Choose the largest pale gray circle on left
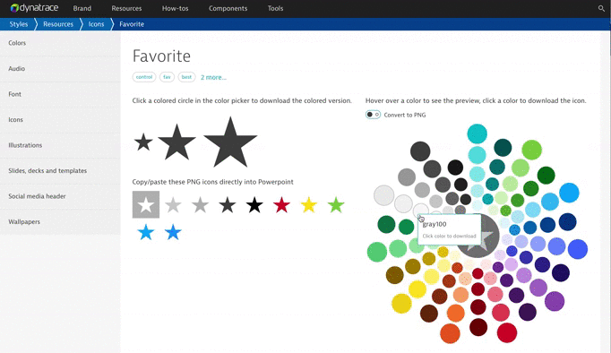 tap(383, 195)
